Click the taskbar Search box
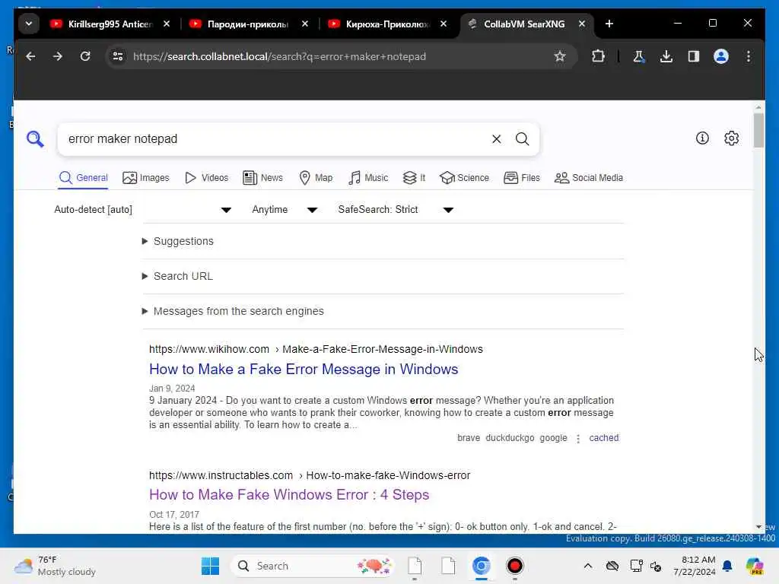779x584 pixels. click(313, 566)
